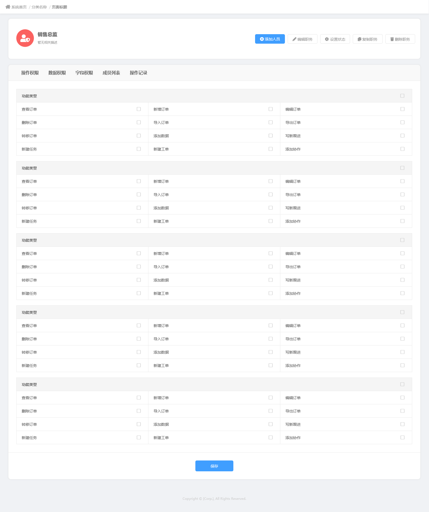This screenshot has height=512, width=429.
Task: Check 添加协作 in the fifth 功能类型 section
Action: (402, 437)
